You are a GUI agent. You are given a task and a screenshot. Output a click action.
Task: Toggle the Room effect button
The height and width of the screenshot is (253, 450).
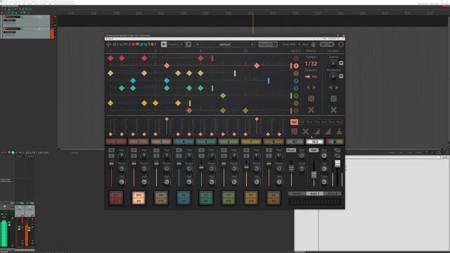(x=291, y=150)
